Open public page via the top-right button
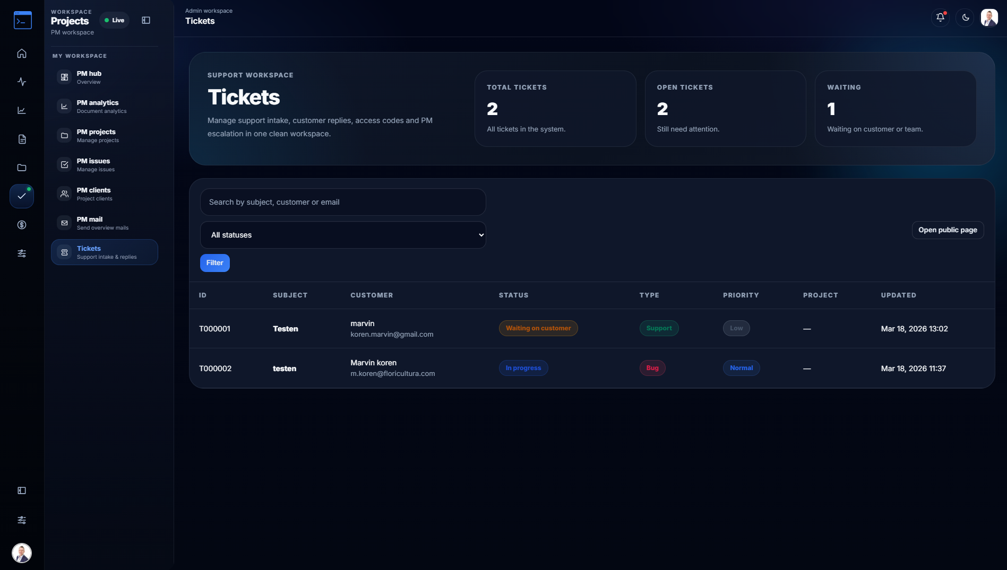 (948, 230)
